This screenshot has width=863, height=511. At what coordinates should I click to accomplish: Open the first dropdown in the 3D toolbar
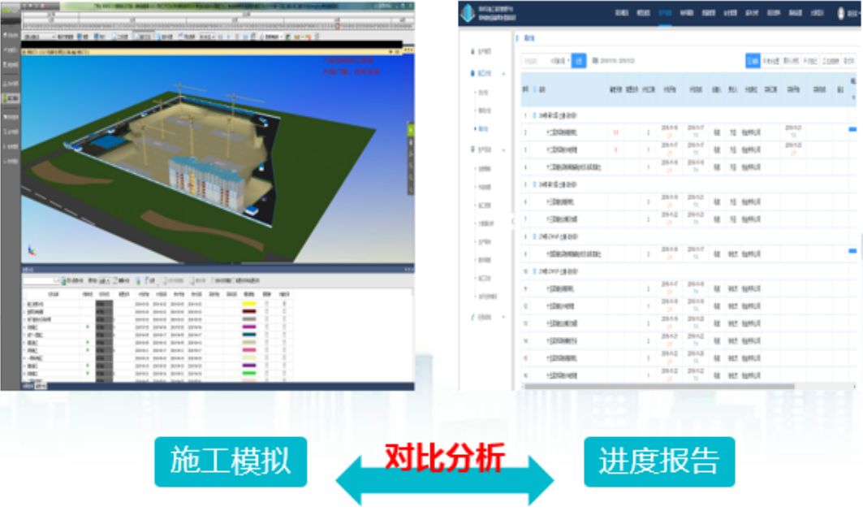click(x=41, y=37)
